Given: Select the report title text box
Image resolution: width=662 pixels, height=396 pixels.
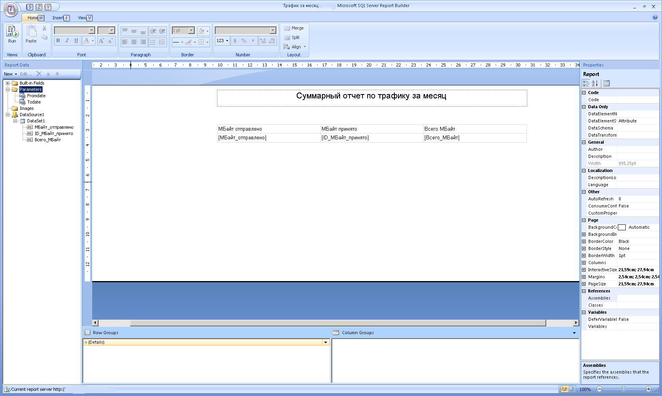Looking at the screenshot, I should (x=372, y=98).
